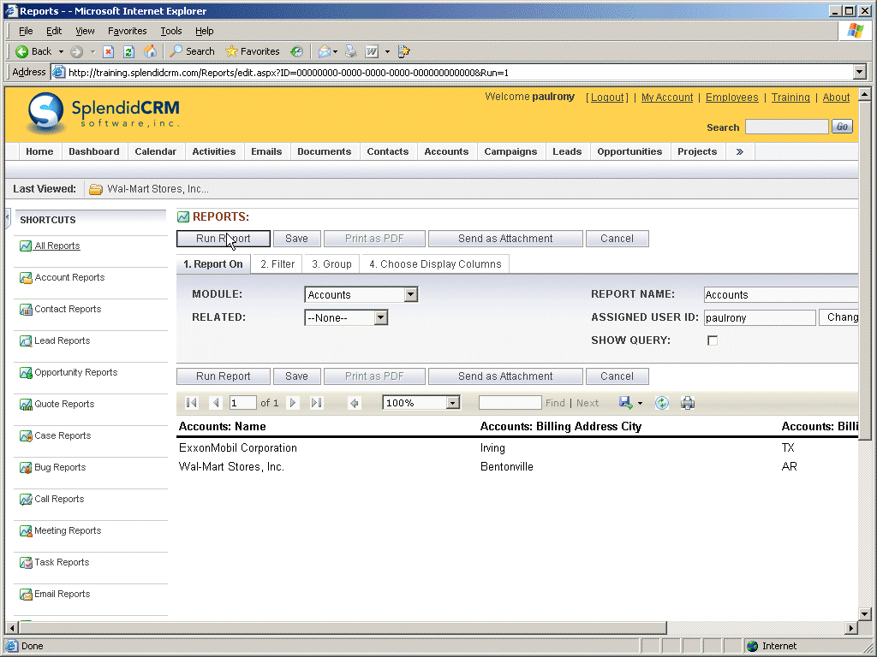Open the report zoom percentage dropdown

tap(453, 403)
